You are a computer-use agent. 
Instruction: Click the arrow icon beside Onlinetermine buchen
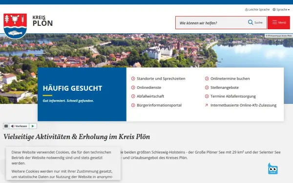[207, 79]
